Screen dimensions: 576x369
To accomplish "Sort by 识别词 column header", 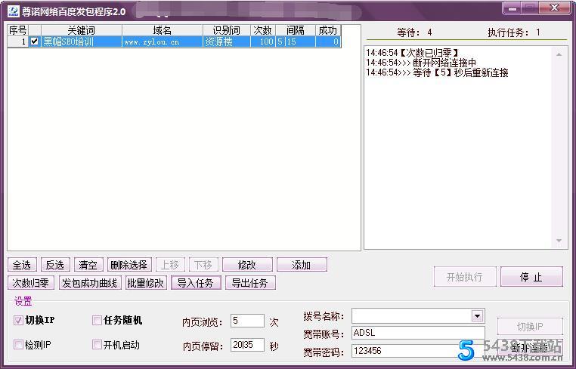I will [x=227, y=30].
